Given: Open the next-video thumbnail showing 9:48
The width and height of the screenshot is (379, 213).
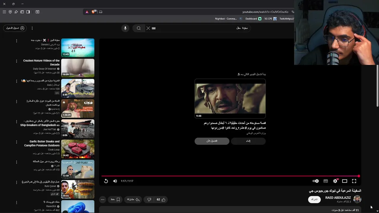Looking at the screenshot, I should tap(230, 99).
